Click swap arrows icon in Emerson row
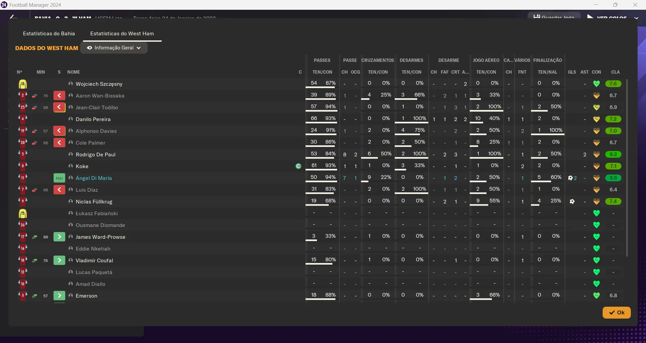The width and height of the screenshot is (646, 343). [x=34, y=296]
